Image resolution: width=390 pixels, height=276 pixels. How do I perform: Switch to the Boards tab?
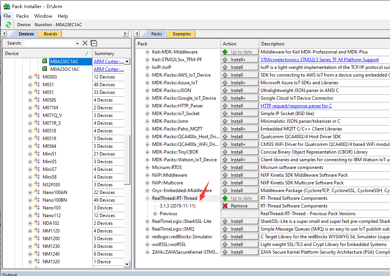pos(50,34)
